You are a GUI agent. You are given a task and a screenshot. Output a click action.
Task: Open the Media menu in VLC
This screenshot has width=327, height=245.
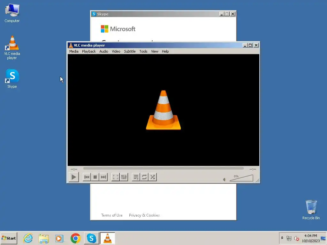(74, 51)
